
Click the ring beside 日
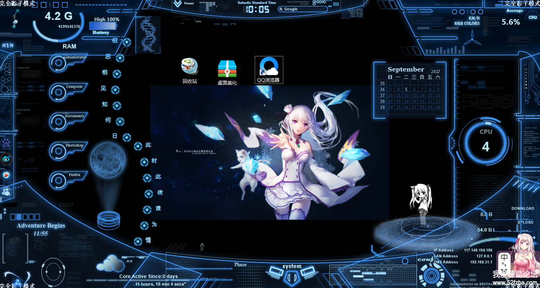(x=127, y=137)
